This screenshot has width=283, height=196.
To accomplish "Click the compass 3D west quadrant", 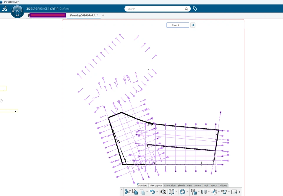I will tap(13, 11).
